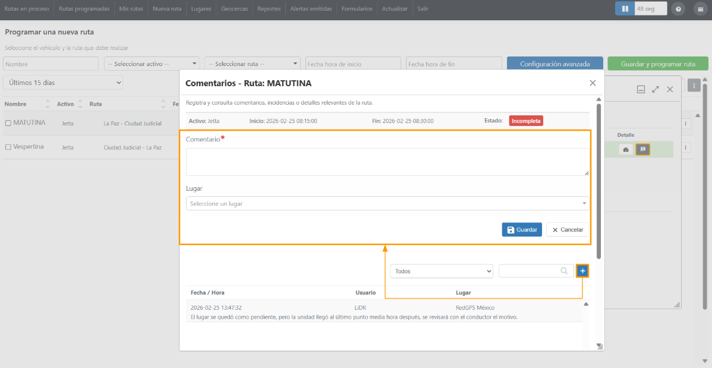Click the dialog's vertical scrollbar thumb
This screenshot has width=712, height=368.
[x=598, y=181]
